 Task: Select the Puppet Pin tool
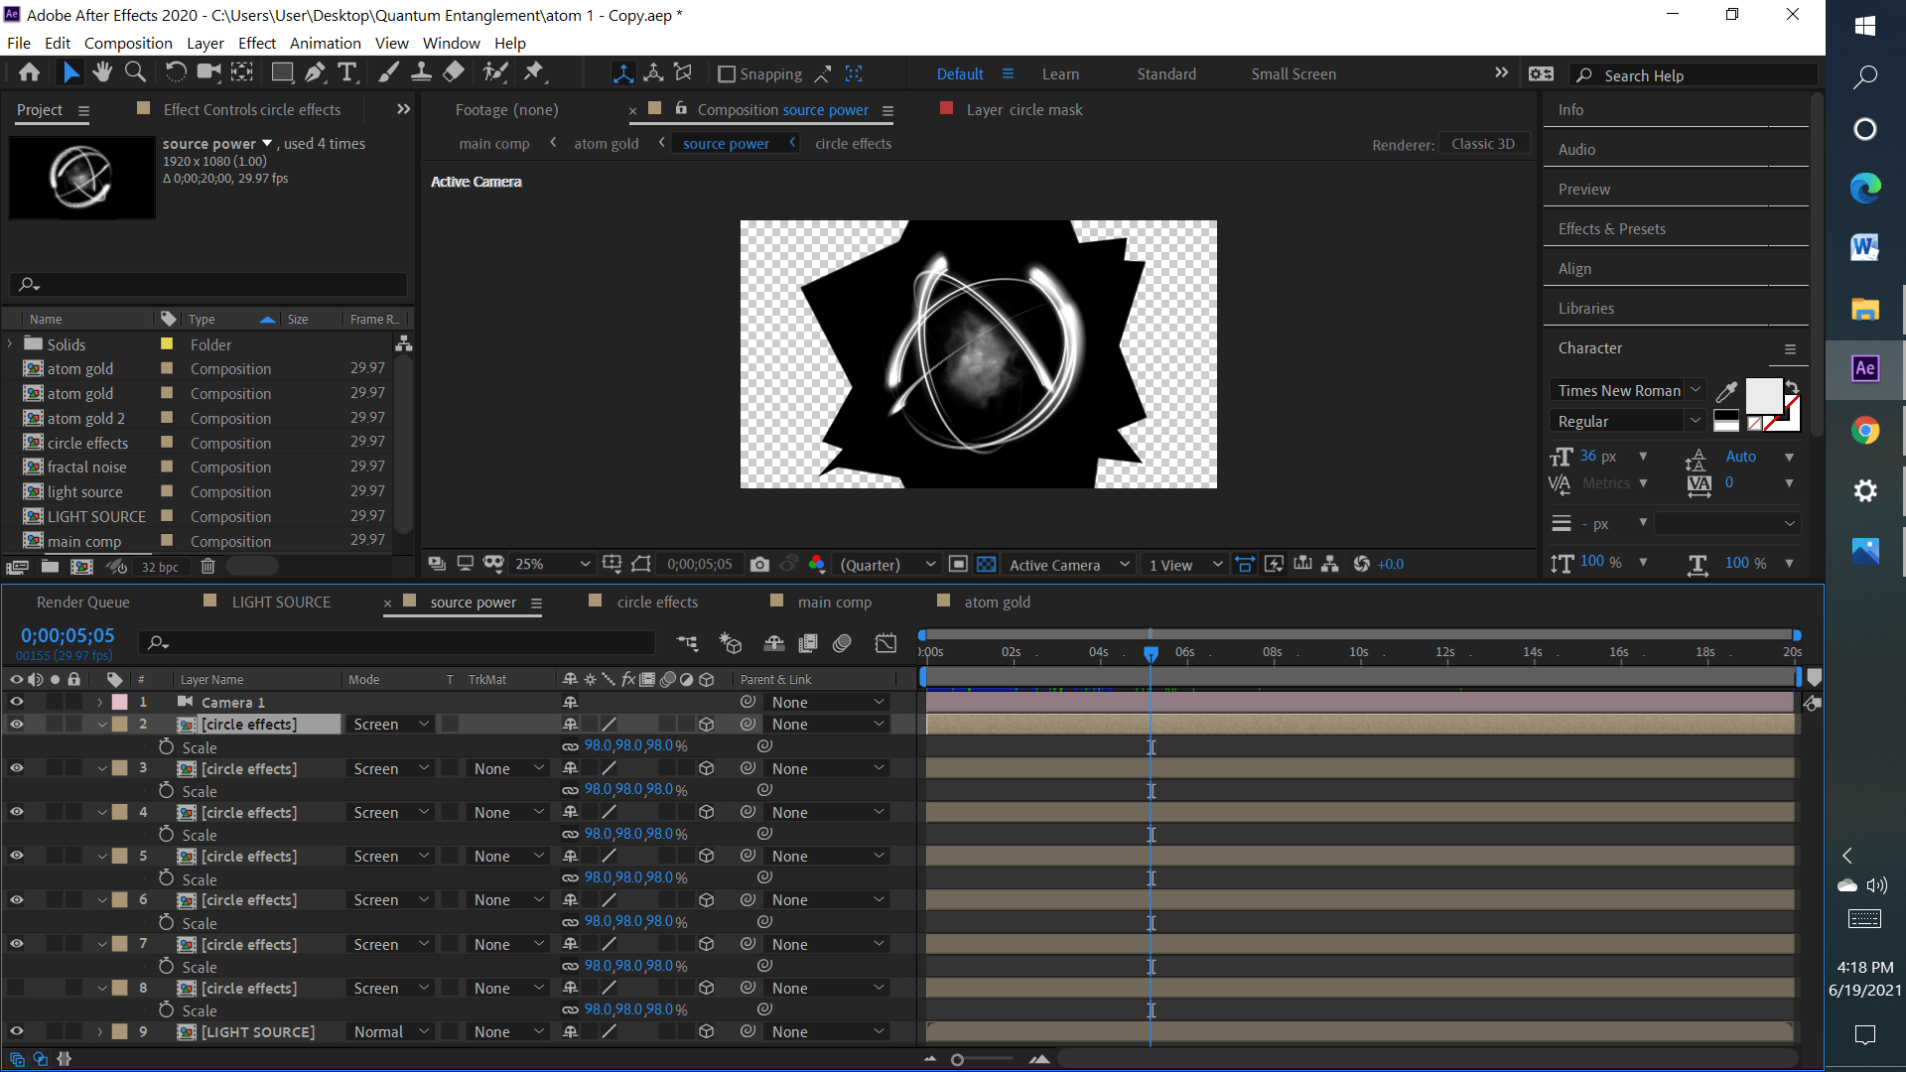pos(534,72)
